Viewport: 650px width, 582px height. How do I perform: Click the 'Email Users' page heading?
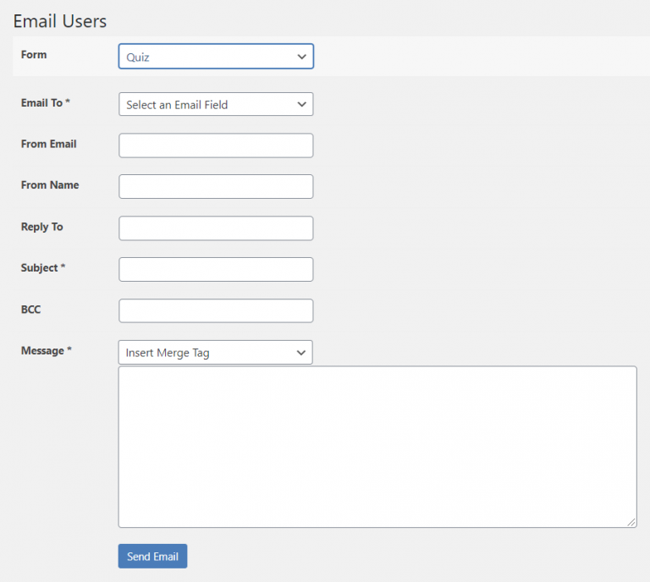pos(60,21)
